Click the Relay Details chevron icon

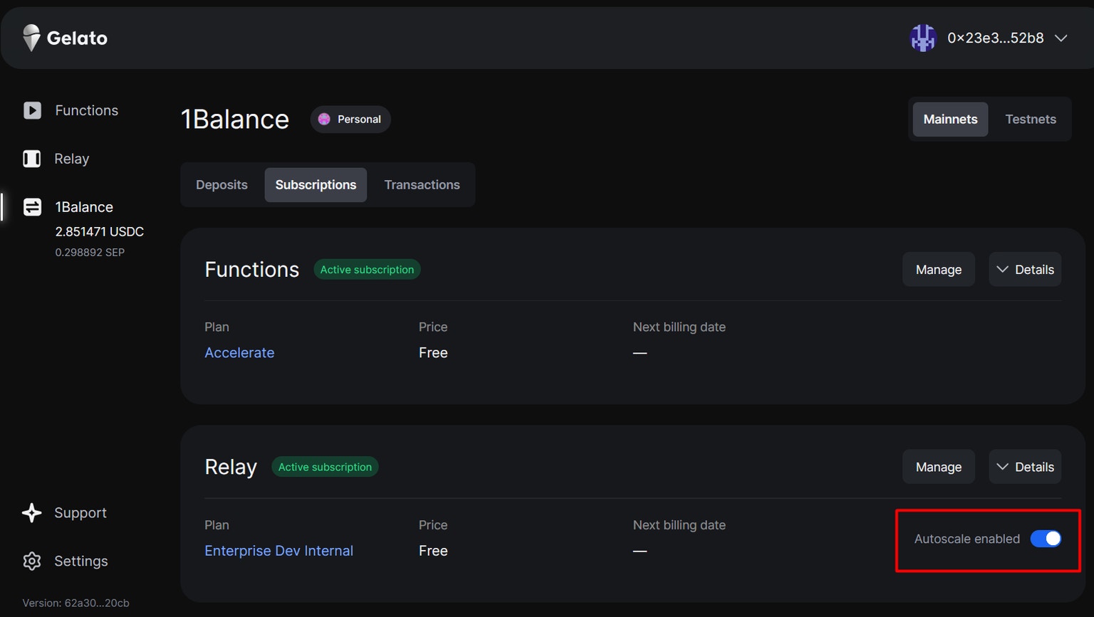click(1002, 467)
